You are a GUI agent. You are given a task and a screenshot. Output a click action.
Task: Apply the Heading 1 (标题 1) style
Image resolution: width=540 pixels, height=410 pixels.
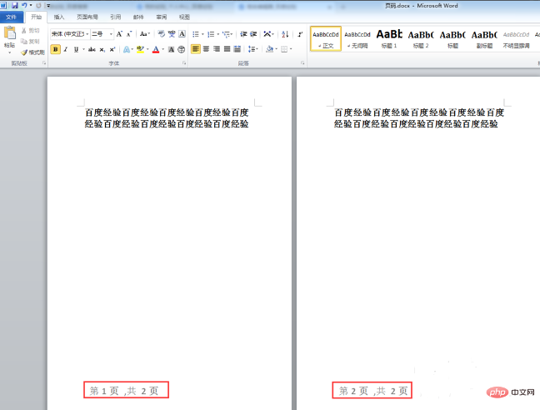[389, 38]
